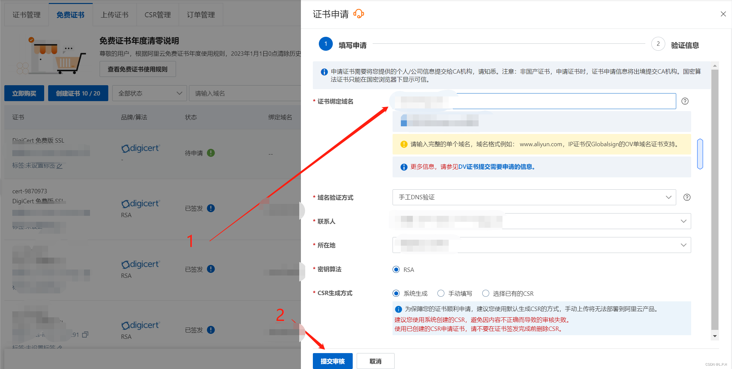Viewport: 732px width, 369px height.
Task: Click the 提交审核 submit button
Action: pos(332,361)
